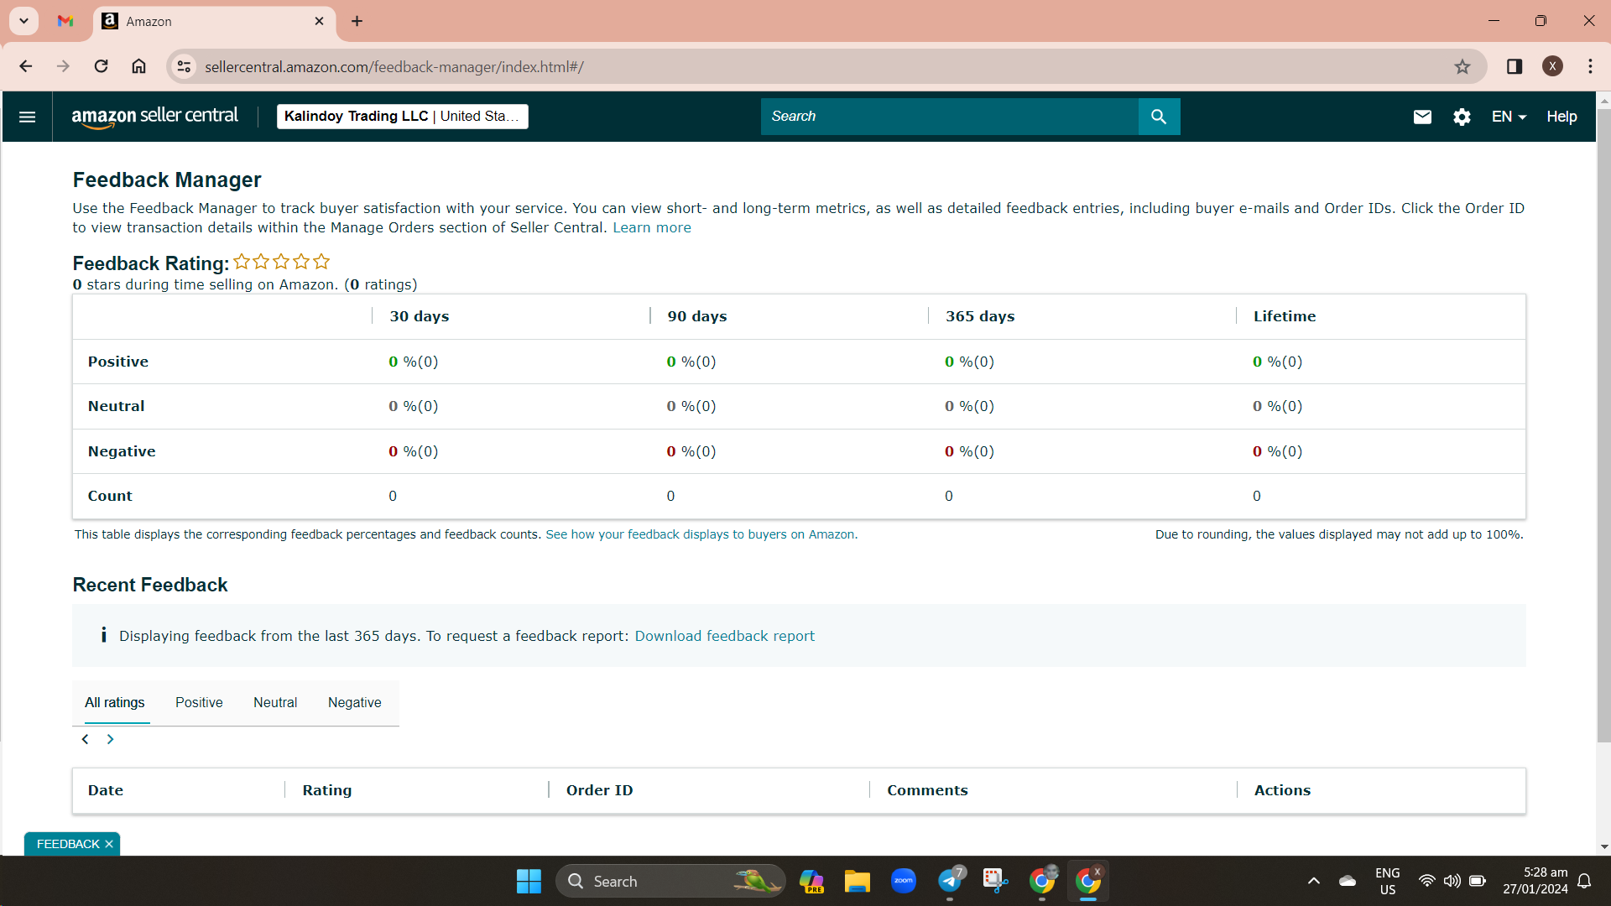Close the FEEDBACK widget with X
1611x906 pixels.
click(x=109, y=844)
